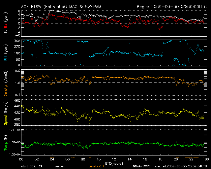Click hour label "22" on UTC axis

191,159
